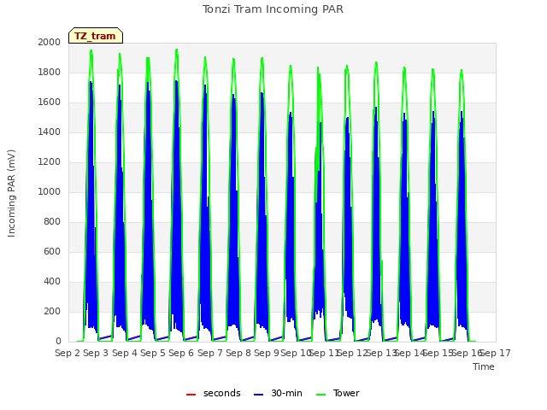Click the 400 y-axis tick label
This screenshot has height=410, width=547.
[x=52, y=281]
